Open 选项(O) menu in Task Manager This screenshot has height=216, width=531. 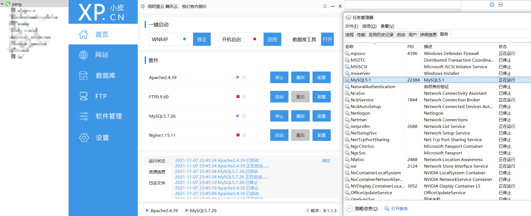coord(369,26)
